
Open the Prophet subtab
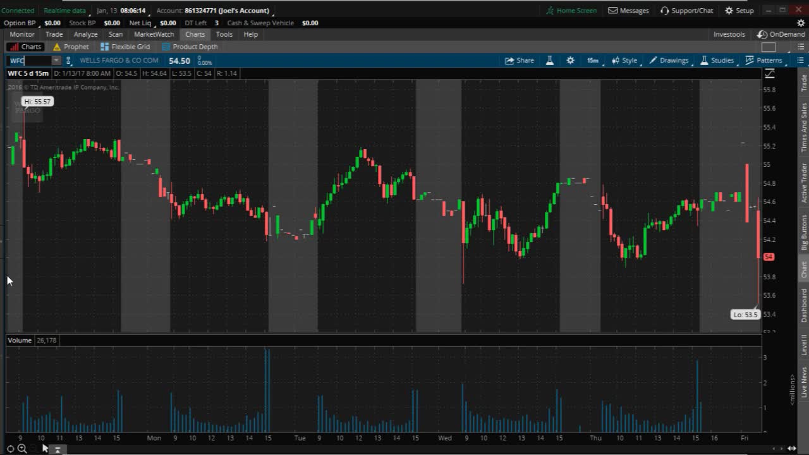coord(71,47)
